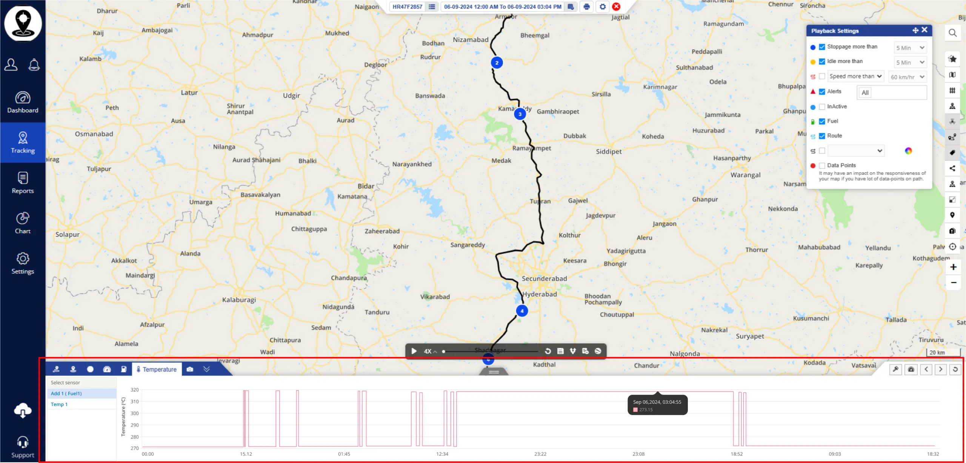The image size is (966, 463).
Task: Click the camera icon in bottom panel
Action: 190,369
